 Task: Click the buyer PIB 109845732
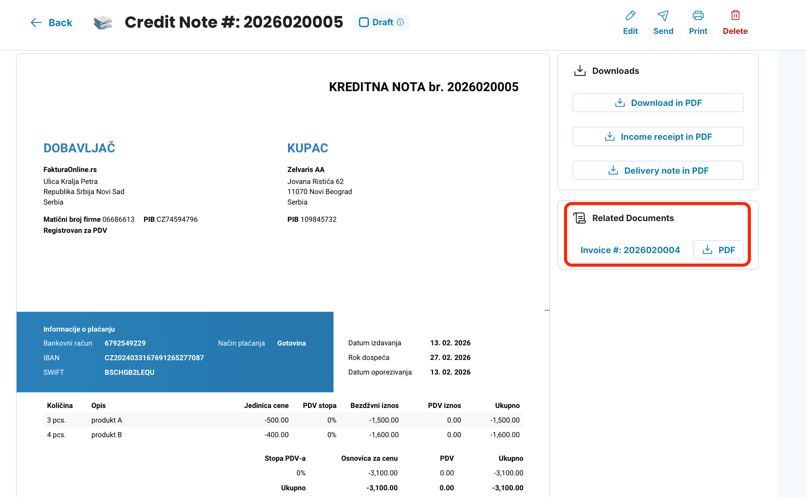coord(312,219)
